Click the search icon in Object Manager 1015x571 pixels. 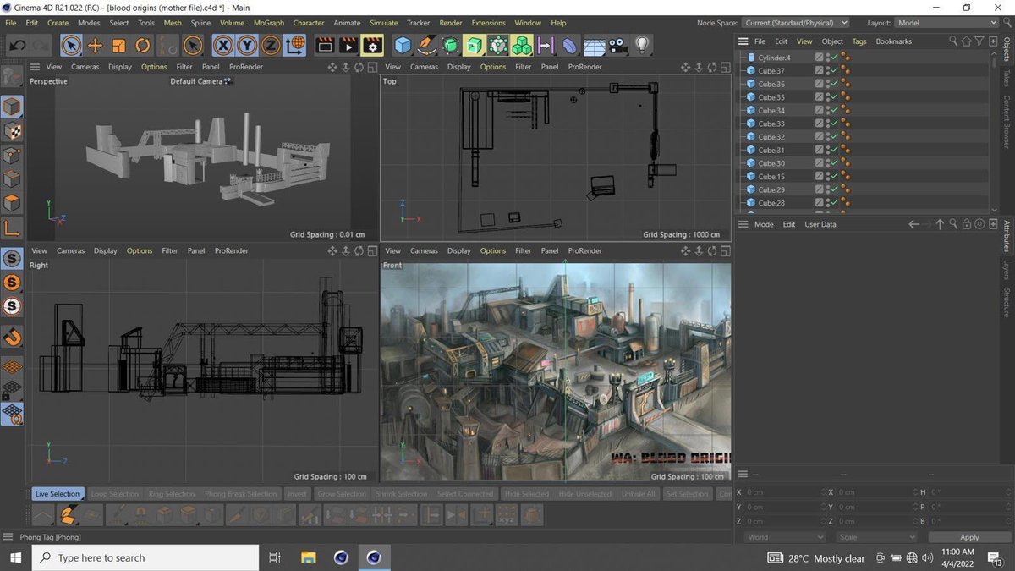(x=953, y=41)
